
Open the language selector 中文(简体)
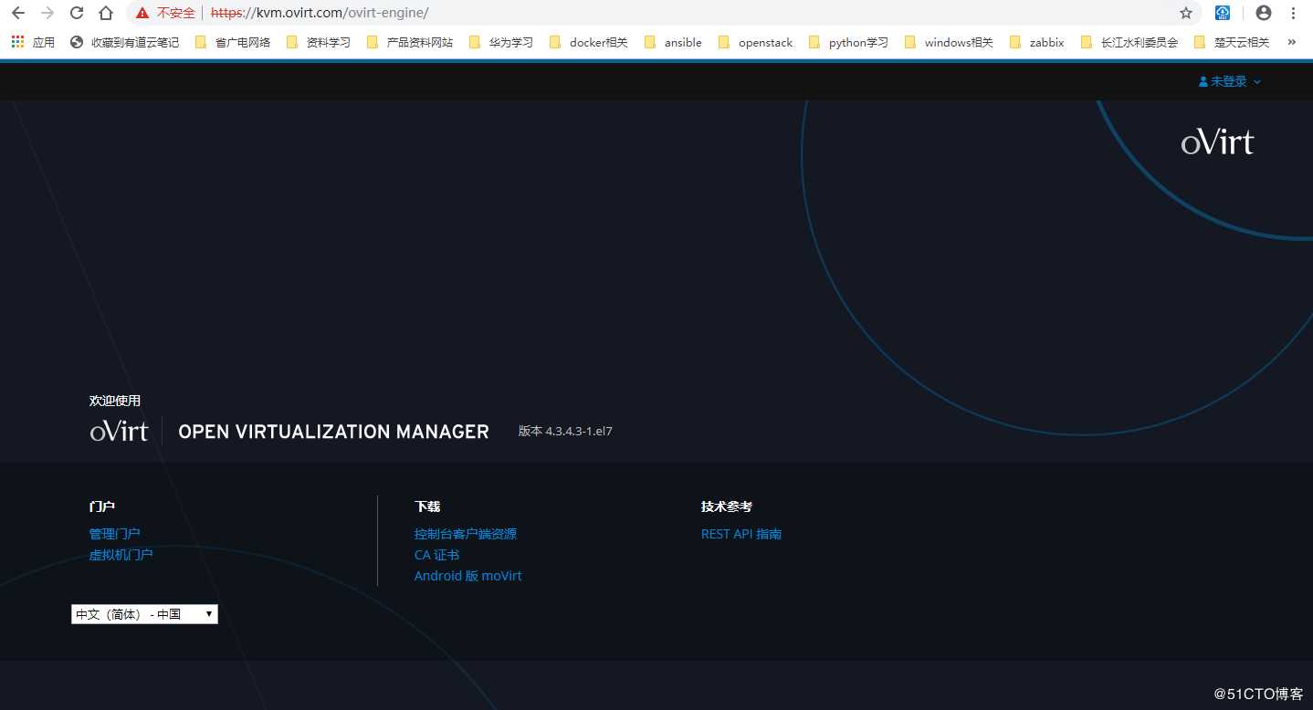click(x=144, y=614)
